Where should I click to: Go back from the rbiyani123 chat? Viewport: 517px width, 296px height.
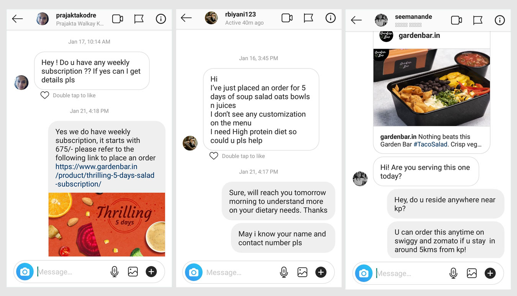coord(186,18)
